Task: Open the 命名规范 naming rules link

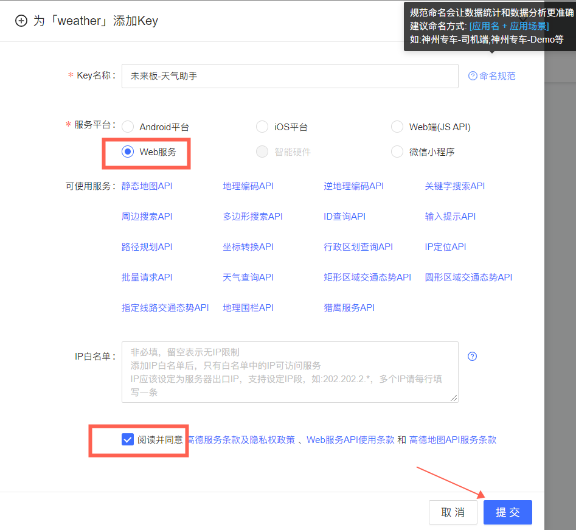Action: click(x=498, y=75)
